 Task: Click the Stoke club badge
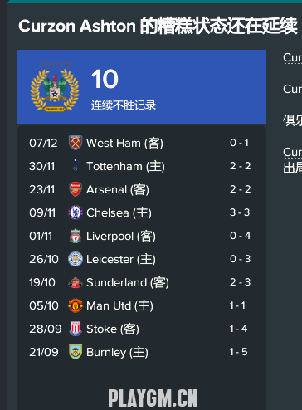[75, 329]
